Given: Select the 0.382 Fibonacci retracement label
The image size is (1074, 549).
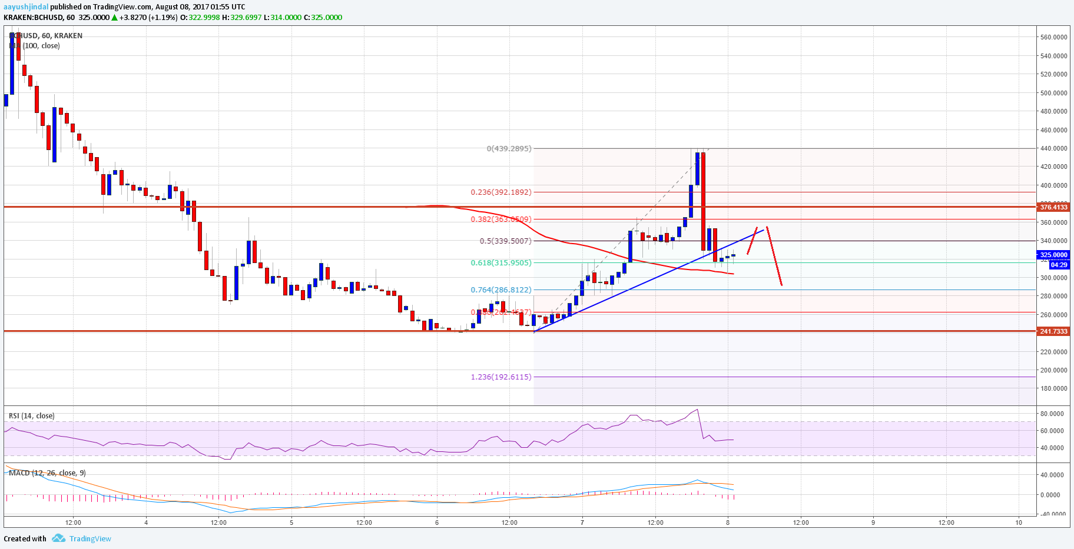Looking at the screenshot, I should tap(501, 219).
